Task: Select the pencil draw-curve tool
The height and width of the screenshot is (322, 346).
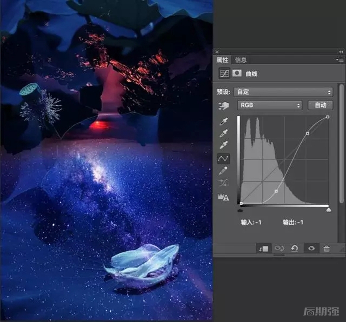Action: [x=223, y=171]
